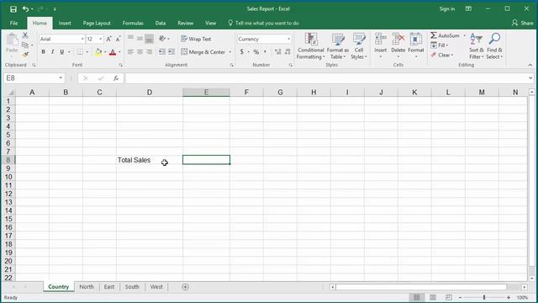The width and height of the screenshot is (538, 303).
Task: Toggle Underline formatting
Action: pos(61,52)
